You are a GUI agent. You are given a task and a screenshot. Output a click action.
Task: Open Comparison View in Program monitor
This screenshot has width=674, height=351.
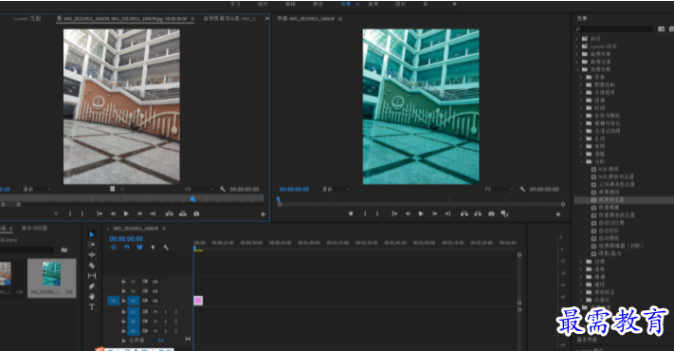(x=504, y=213)
